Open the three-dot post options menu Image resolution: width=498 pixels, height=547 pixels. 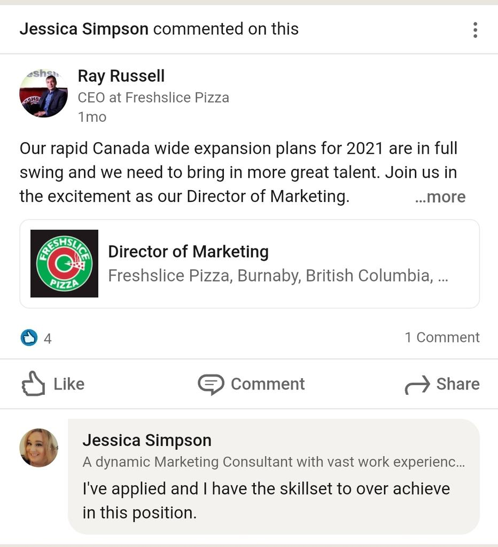click(x=475, y=30)
